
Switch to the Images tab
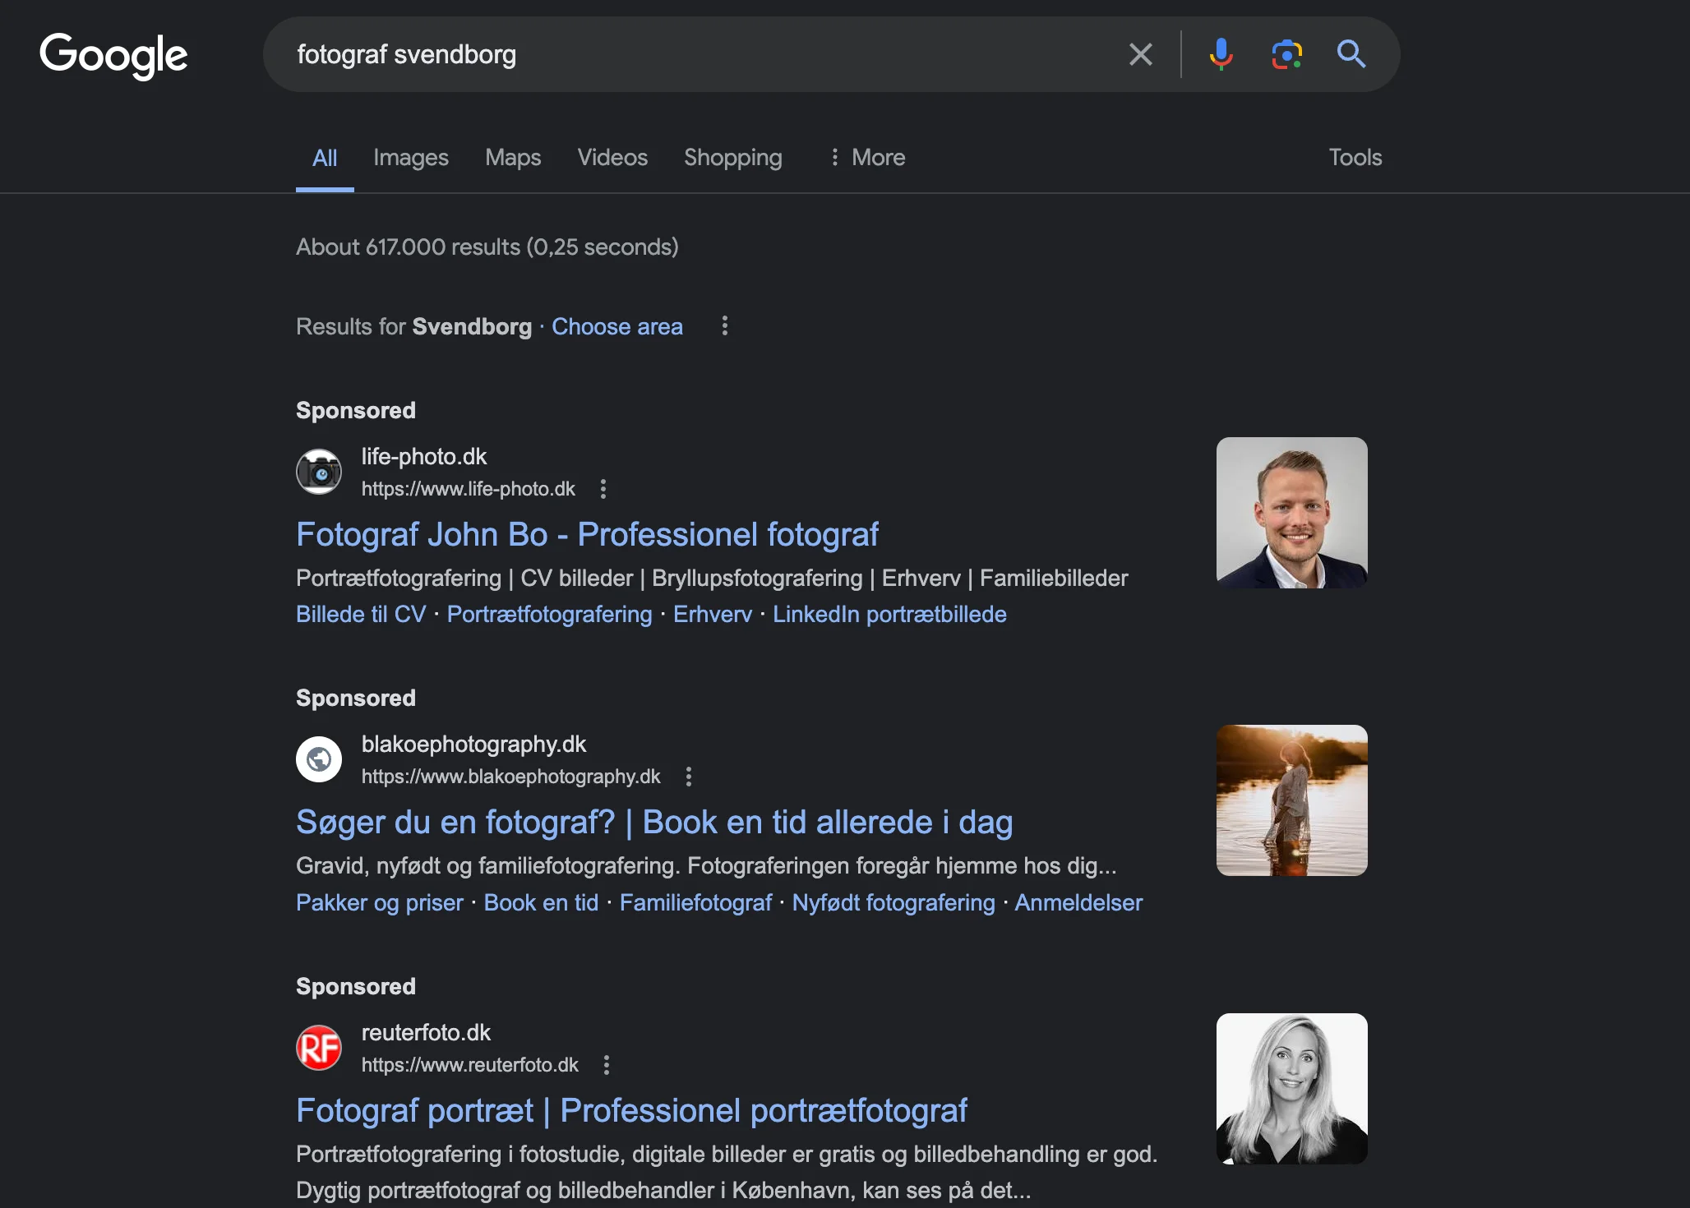pos(410,157)
